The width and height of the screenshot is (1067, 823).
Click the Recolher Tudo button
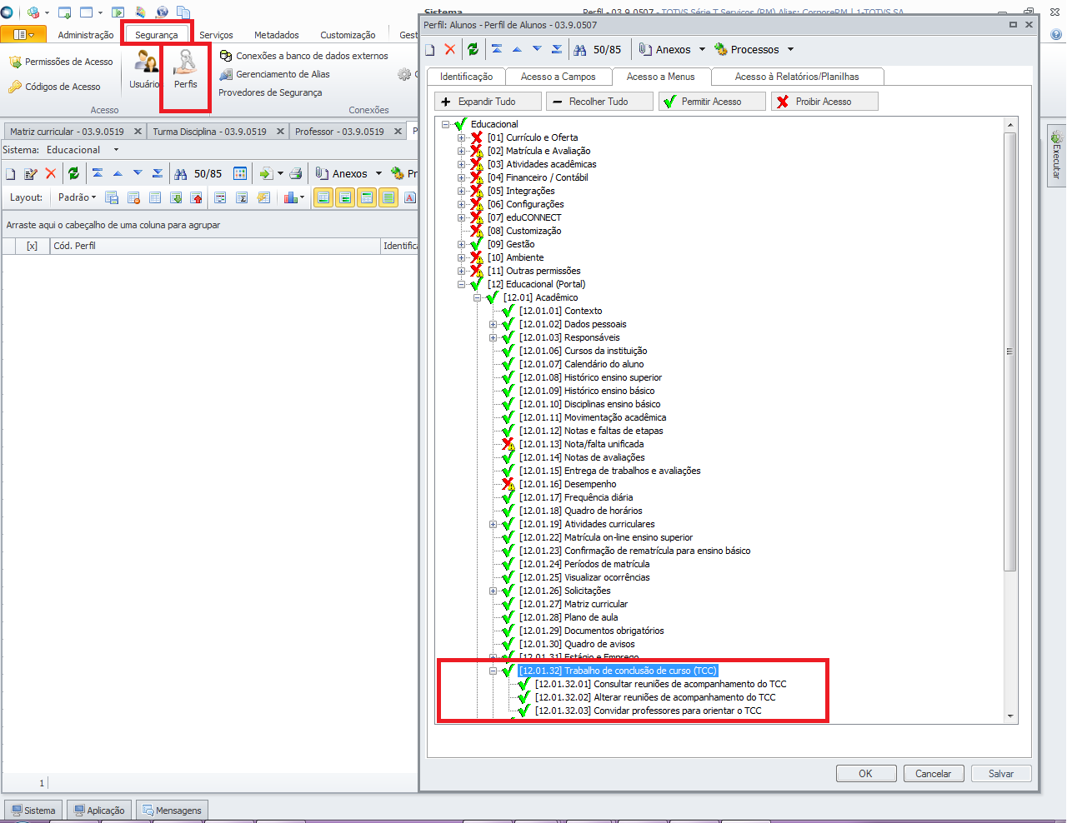[599, 102]
